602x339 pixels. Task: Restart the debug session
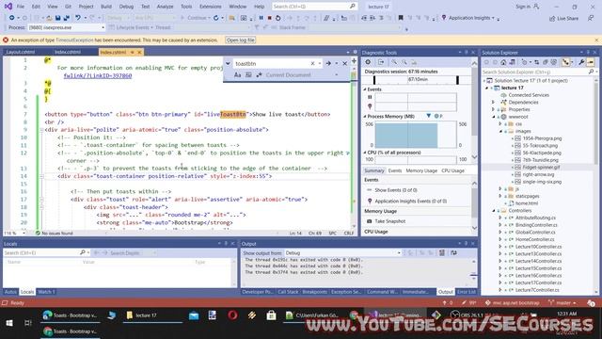tap(278, 18)
